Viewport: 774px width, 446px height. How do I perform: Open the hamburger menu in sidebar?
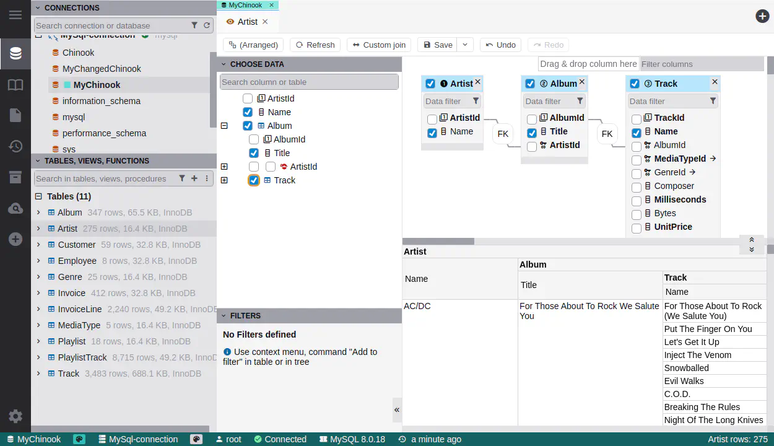tap(15, 15)
